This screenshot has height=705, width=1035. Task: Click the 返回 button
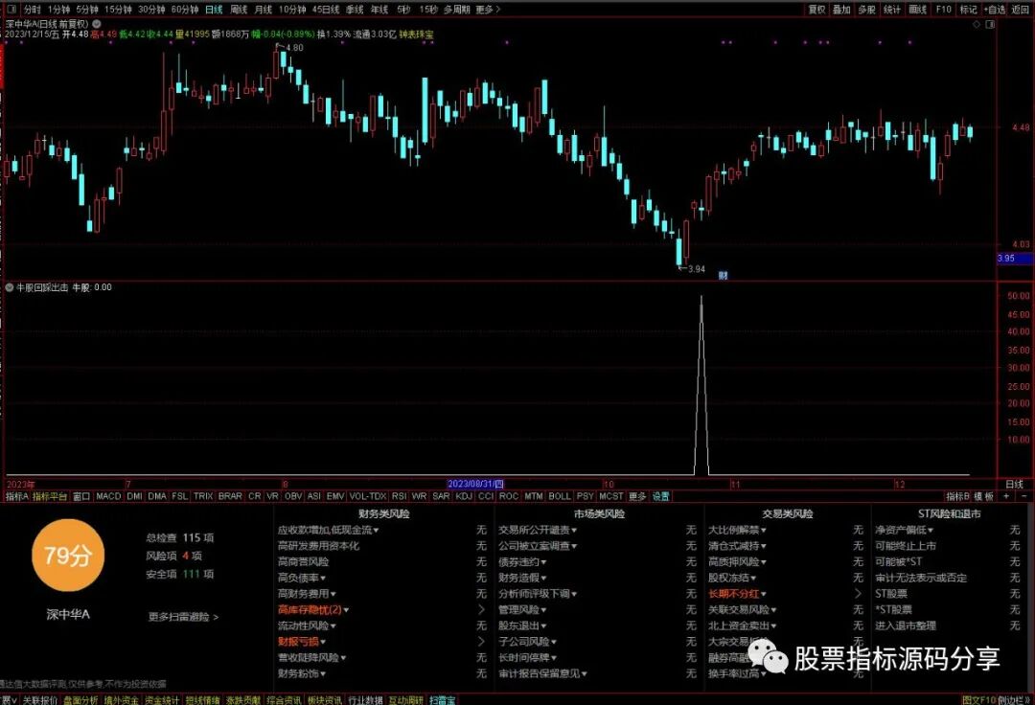pos(1020,10)
